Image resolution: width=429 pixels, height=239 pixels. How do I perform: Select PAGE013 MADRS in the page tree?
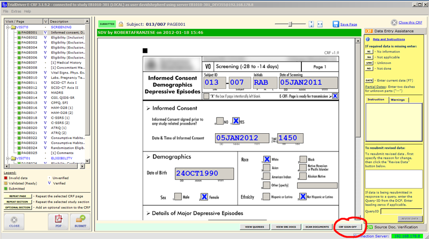29,92
